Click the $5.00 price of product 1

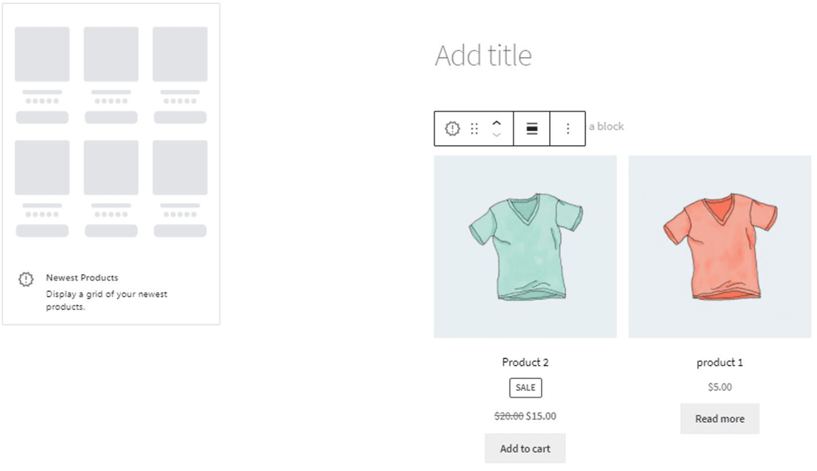(720, 387)
